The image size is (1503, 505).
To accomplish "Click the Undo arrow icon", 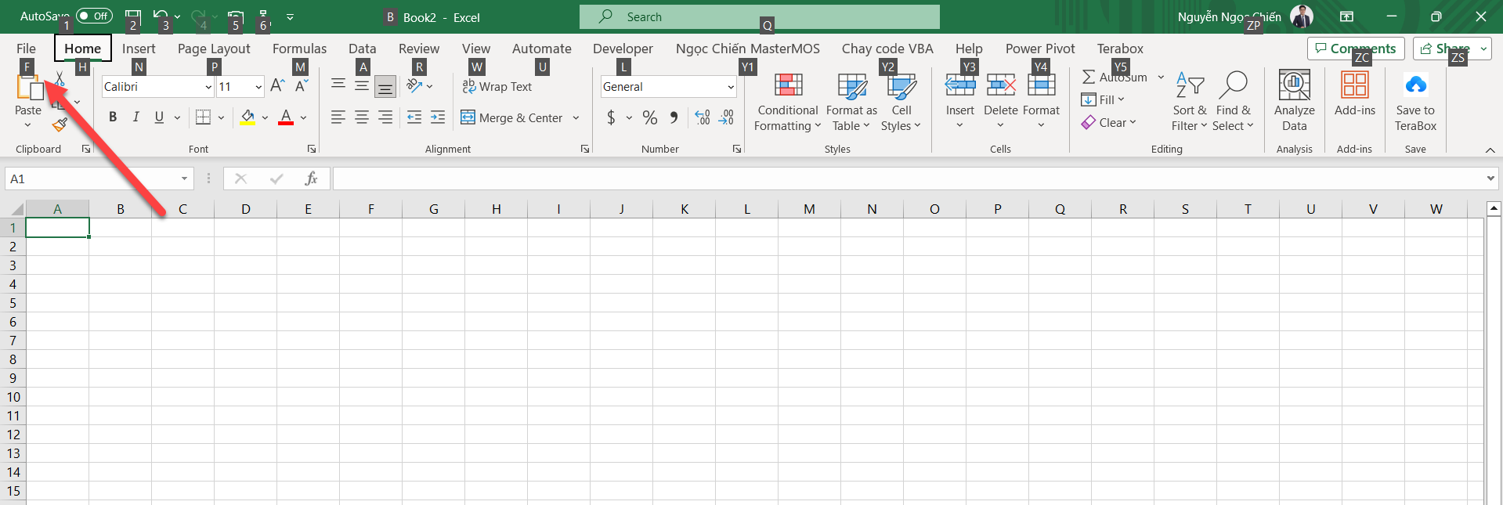I will click(x=161, y=16).
